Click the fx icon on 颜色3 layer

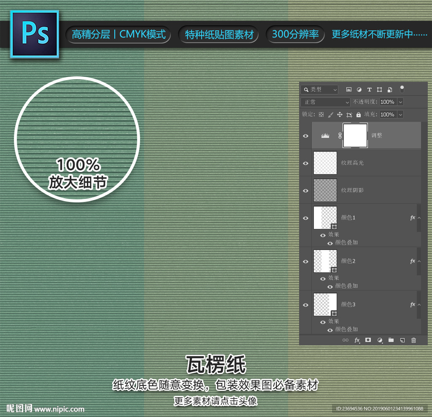pos(413,304)
